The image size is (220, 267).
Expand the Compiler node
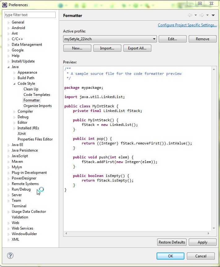[x=15, y=112]
